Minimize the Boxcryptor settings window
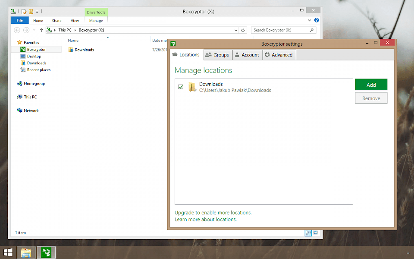 367,43
